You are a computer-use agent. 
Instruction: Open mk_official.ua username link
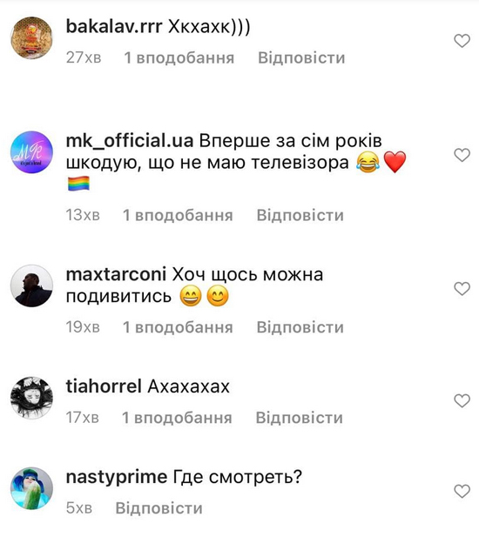(130, 141)
